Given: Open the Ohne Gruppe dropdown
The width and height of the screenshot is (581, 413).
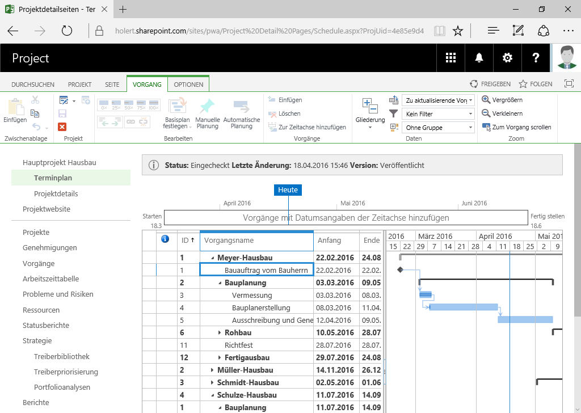Looking at the screenshot, I should (x=438, y=128).
